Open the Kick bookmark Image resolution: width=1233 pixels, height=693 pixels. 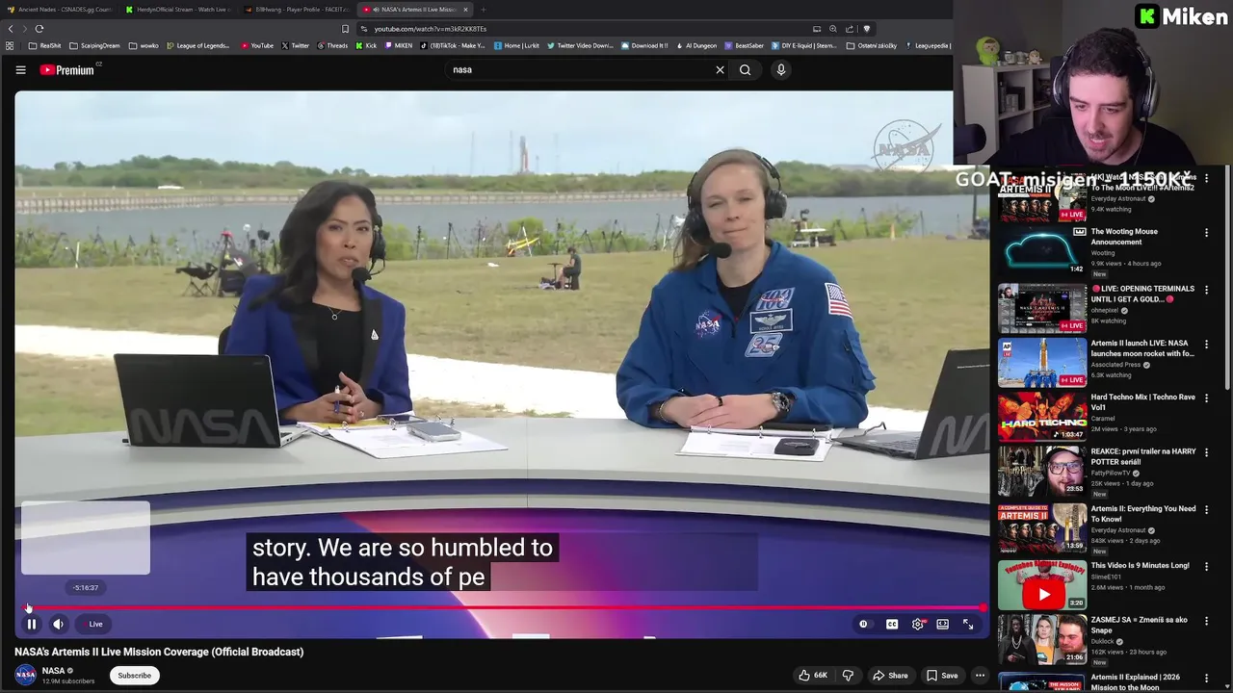pos(366,45)
